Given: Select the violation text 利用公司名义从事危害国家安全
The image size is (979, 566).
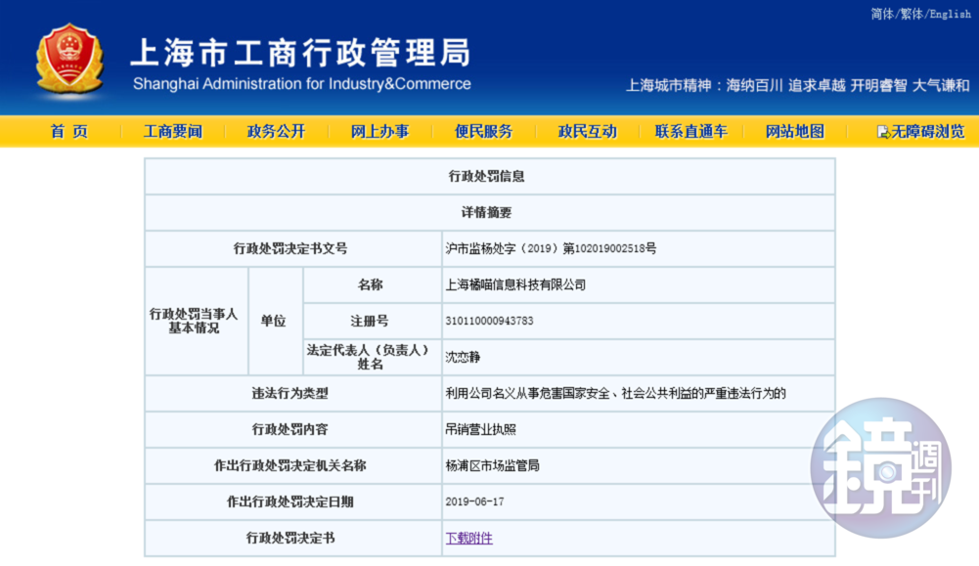Looking at the screenshot, I should 527,393.
